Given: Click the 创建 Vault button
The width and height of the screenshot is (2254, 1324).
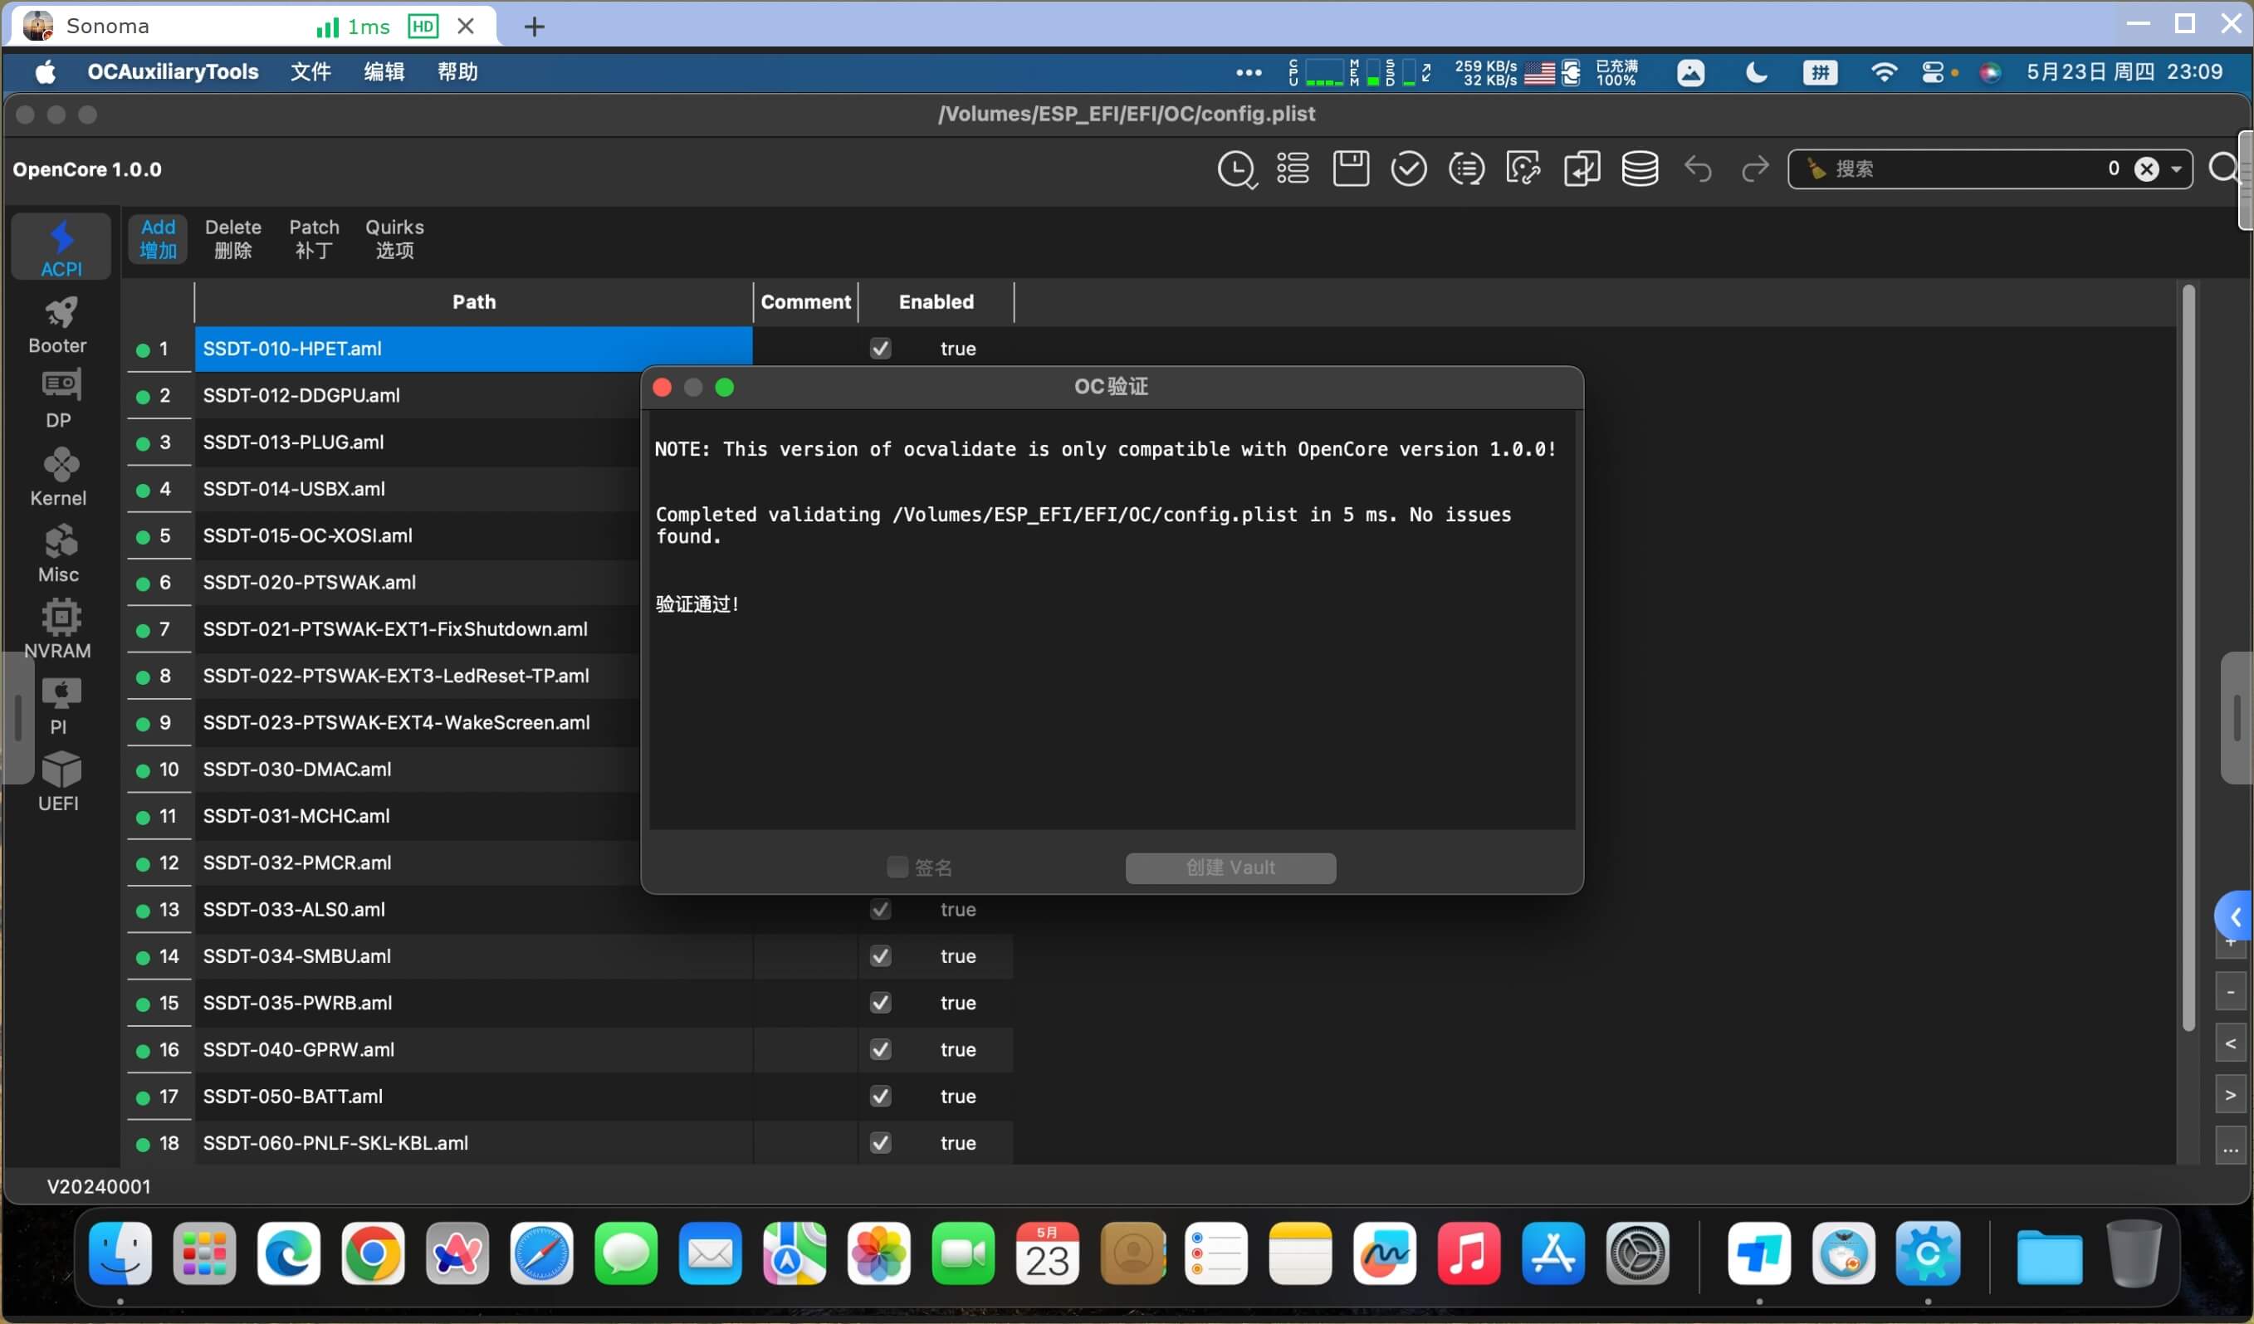Looking at the screenshot, I should tap(1230, 867).
